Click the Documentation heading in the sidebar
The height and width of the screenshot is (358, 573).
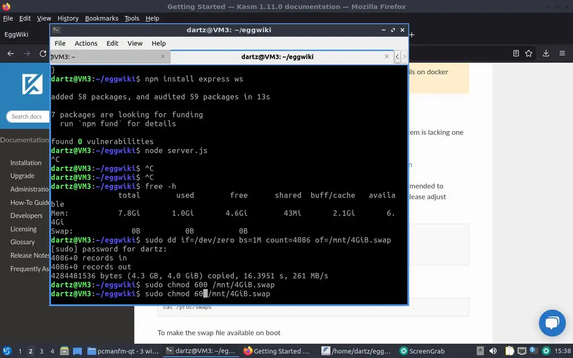(x=25, y=140)
